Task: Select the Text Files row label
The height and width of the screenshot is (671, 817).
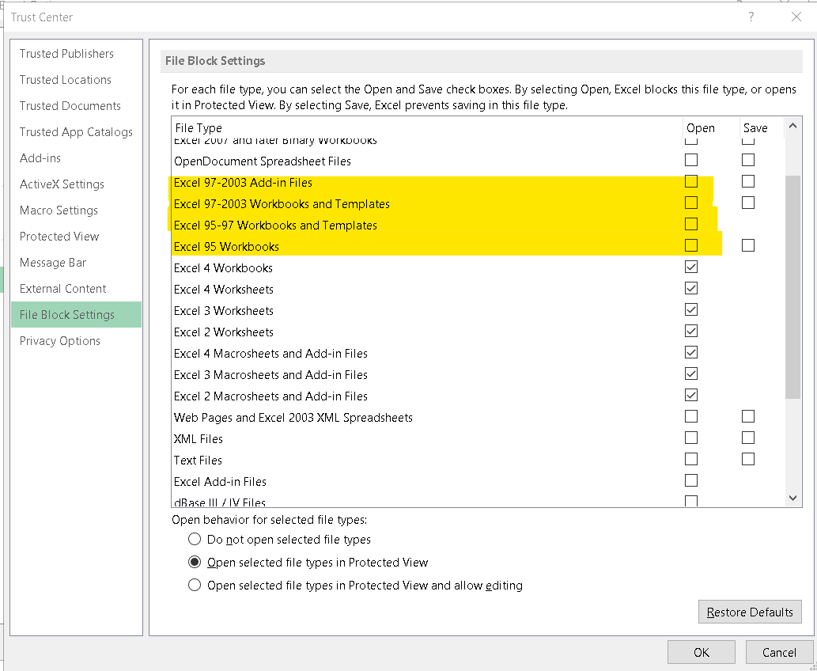Action: 198,461
